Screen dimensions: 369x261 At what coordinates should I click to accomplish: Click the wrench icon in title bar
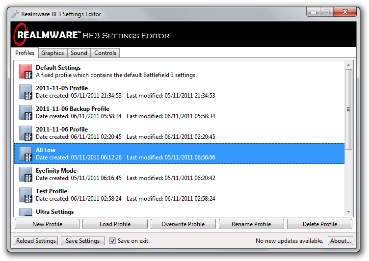[15, 14]
